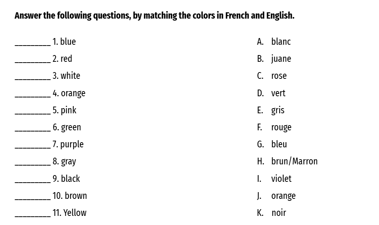Select the blank beside '7. purple'
379x225 pixels.
(32, 145)
